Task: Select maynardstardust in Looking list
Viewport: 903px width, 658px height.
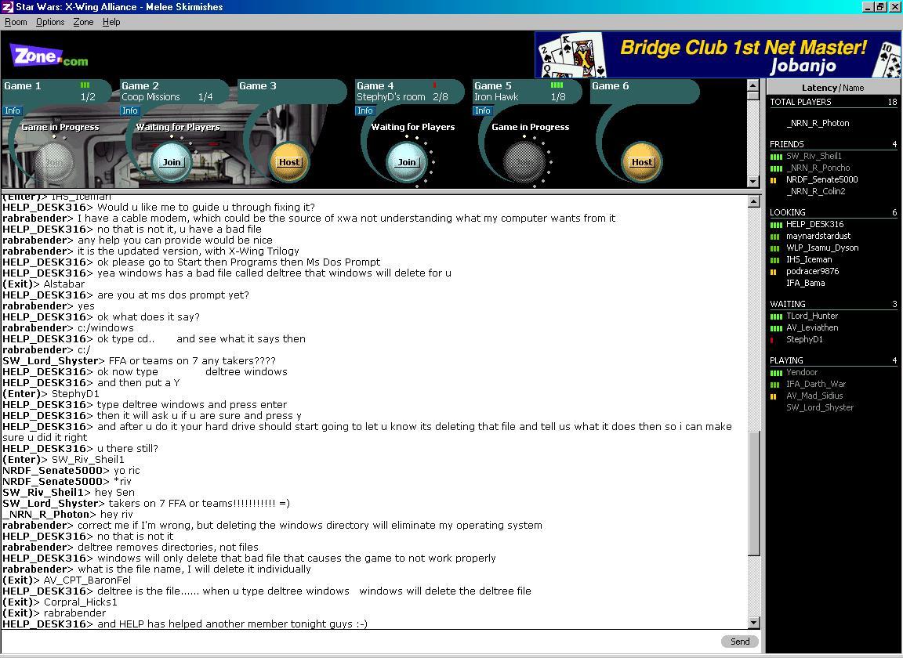Action: point(818,236)
